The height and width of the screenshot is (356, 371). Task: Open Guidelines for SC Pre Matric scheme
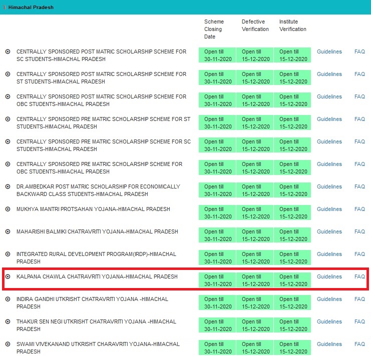click(x=329, y=141)
